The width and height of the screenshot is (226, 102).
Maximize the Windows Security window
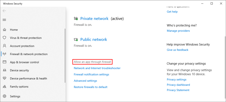tap(212, 3)
